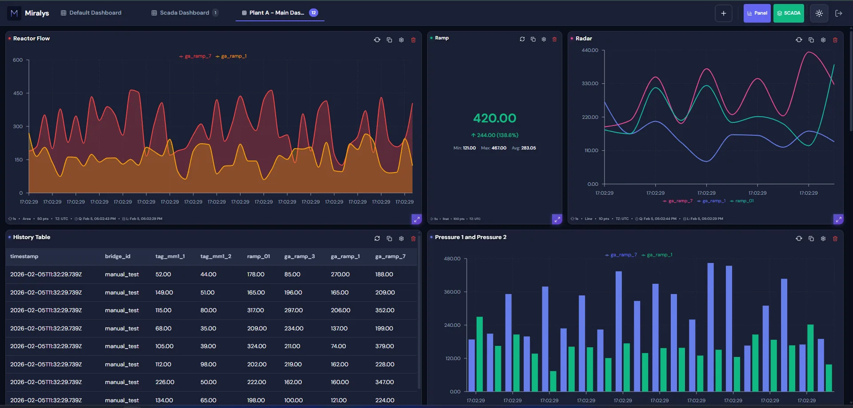Click table cell value 297.00
This screenshot has height=408, width=853.
coord(293,310)
